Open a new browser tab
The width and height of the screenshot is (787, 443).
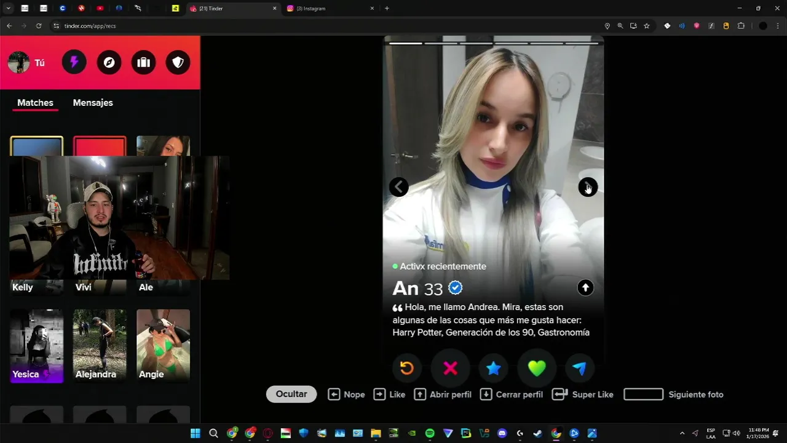[x=387, y=9]
